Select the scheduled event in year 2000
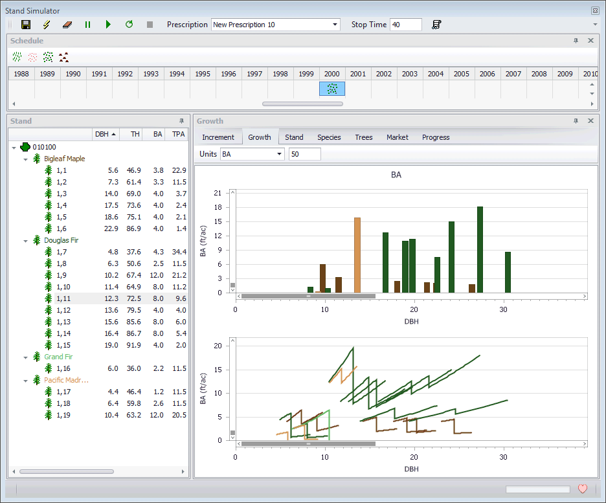606x503 pixels. (x=332, y=89)
